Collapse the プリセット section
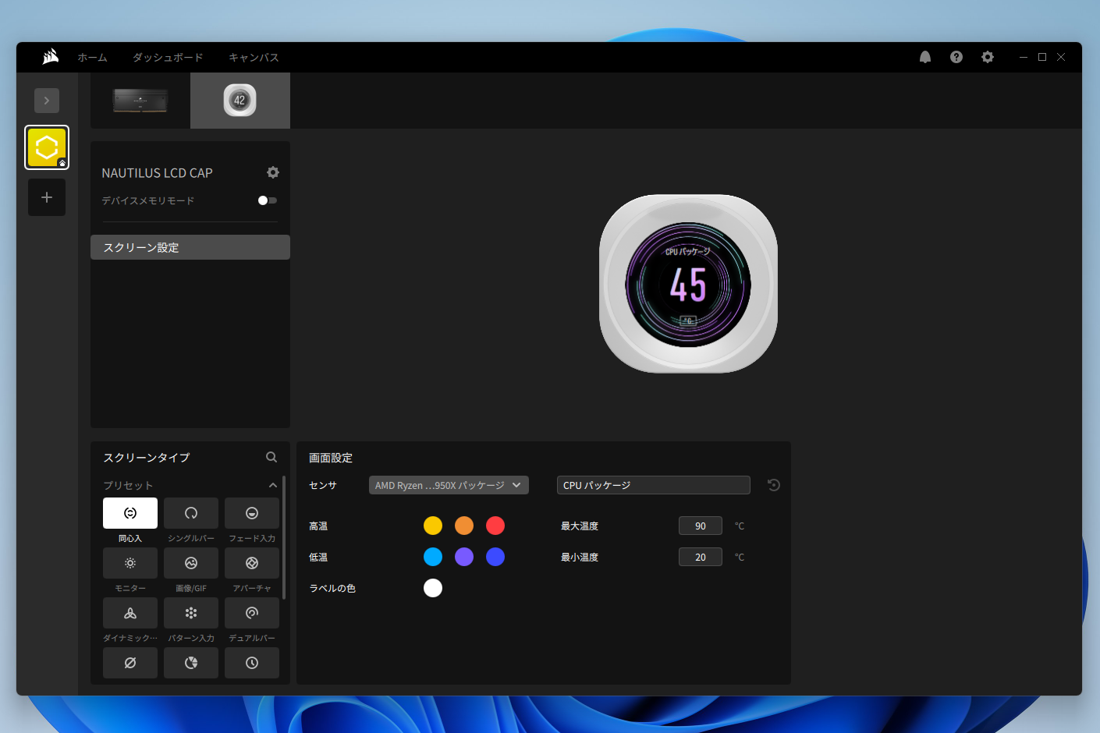Screen dimensions: 1100x733 (x=273, y=485)
